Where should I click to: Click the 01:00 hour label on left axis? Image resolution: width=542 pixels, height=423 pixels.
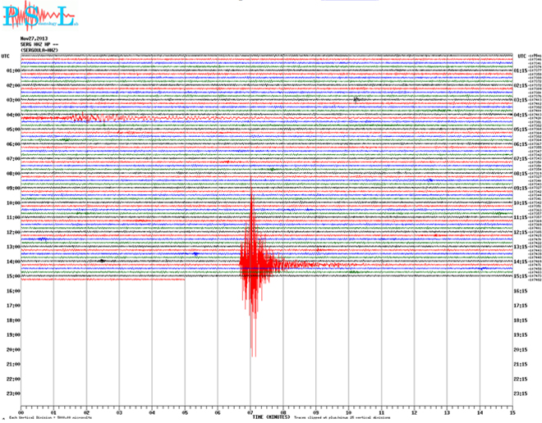coord(12,70)
